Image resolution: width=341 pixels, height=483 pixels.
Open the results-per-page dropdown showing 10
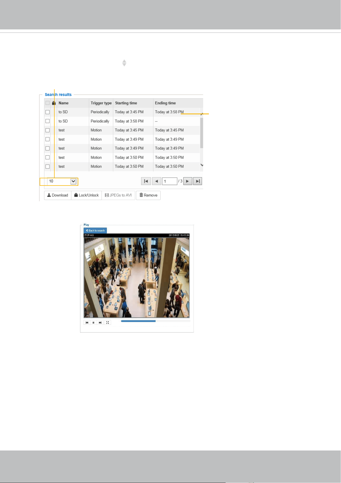tap(62, 181)
